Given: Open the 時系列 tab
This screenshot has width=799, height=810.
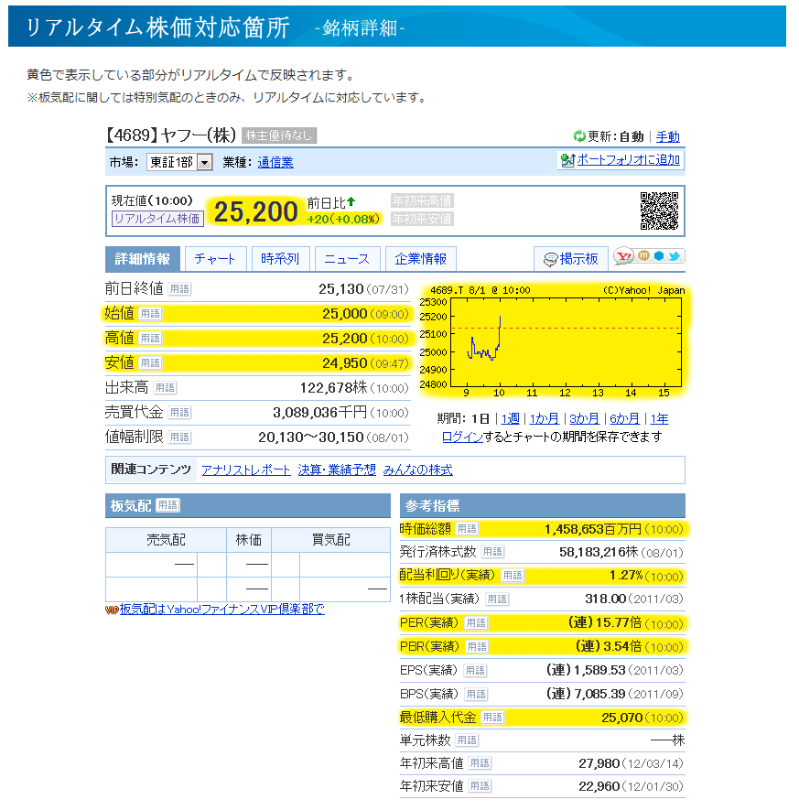Looking at the screenshot, I should [x=280, y=259].
